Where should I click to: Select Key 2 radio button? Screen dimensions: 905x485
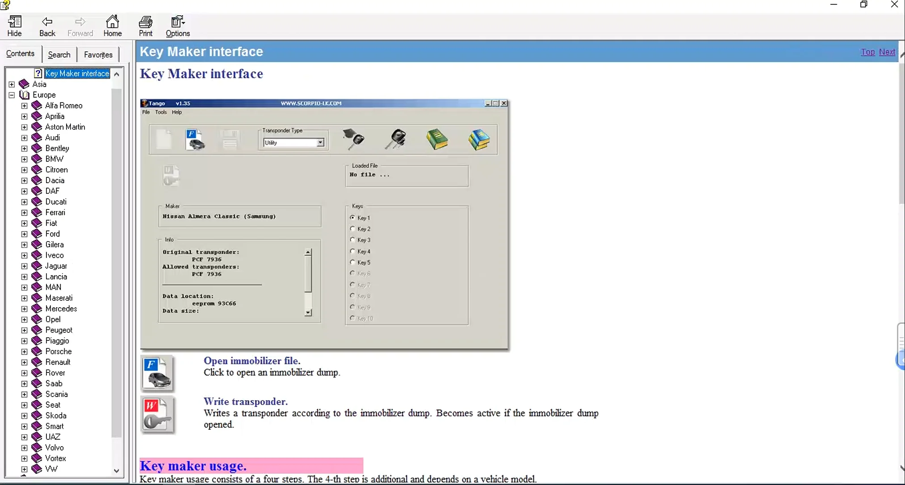[x=352, y=229]
